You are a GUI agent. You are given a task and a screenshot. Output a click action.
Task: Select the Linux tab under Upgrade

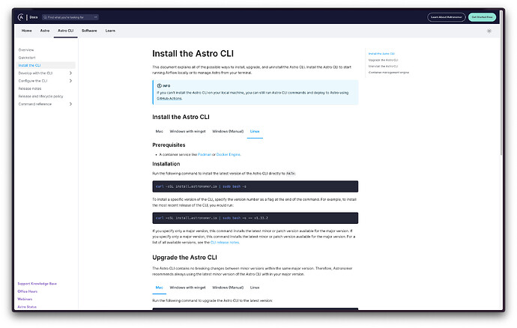coord(255,288)
